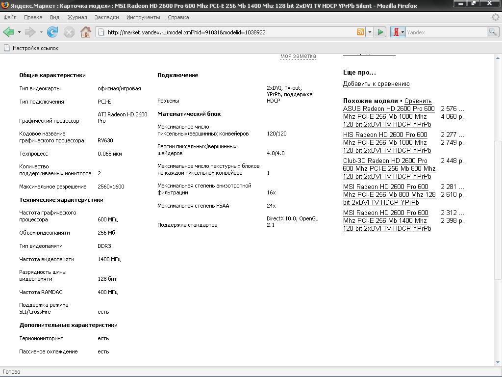This screenshot has height=377, width=502.
Task: Click Добавить к сравнению link
Action: coord(376,83)
